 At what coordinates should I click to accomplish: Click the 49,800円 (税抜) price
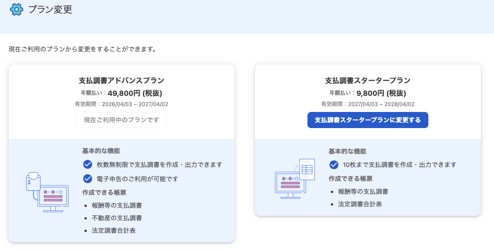(135, 93)
